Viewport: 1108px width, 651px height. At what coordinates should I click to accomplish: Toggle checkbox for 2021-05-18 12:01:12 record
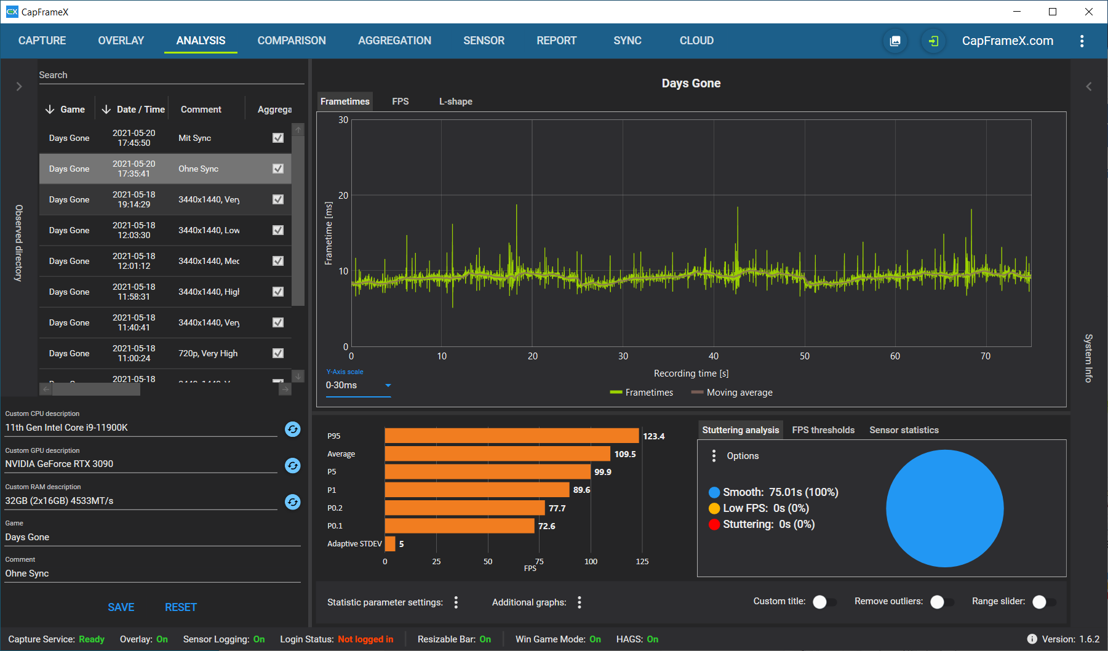[x=278, y=261]
